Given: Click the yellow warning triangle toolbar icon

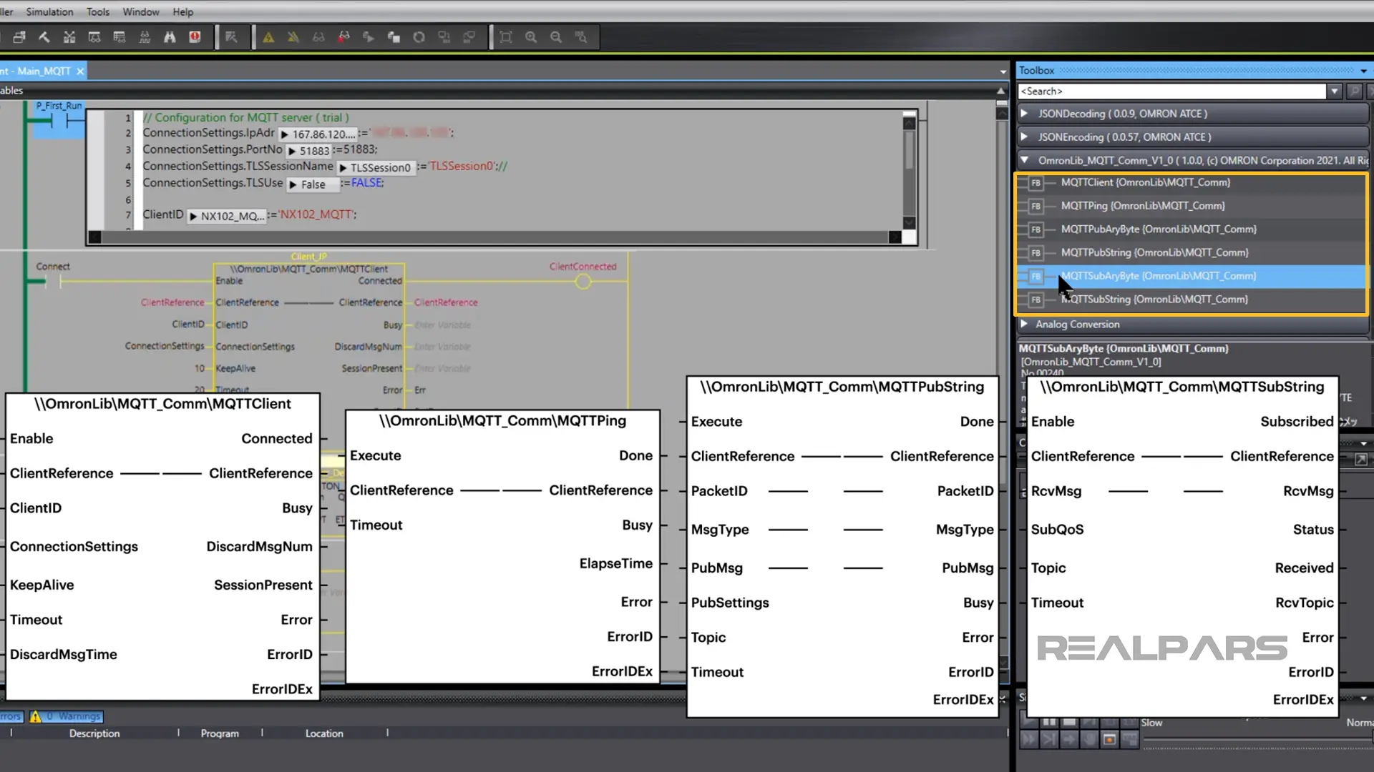Looking at the screenshot, I should click(x=268, y=37).
